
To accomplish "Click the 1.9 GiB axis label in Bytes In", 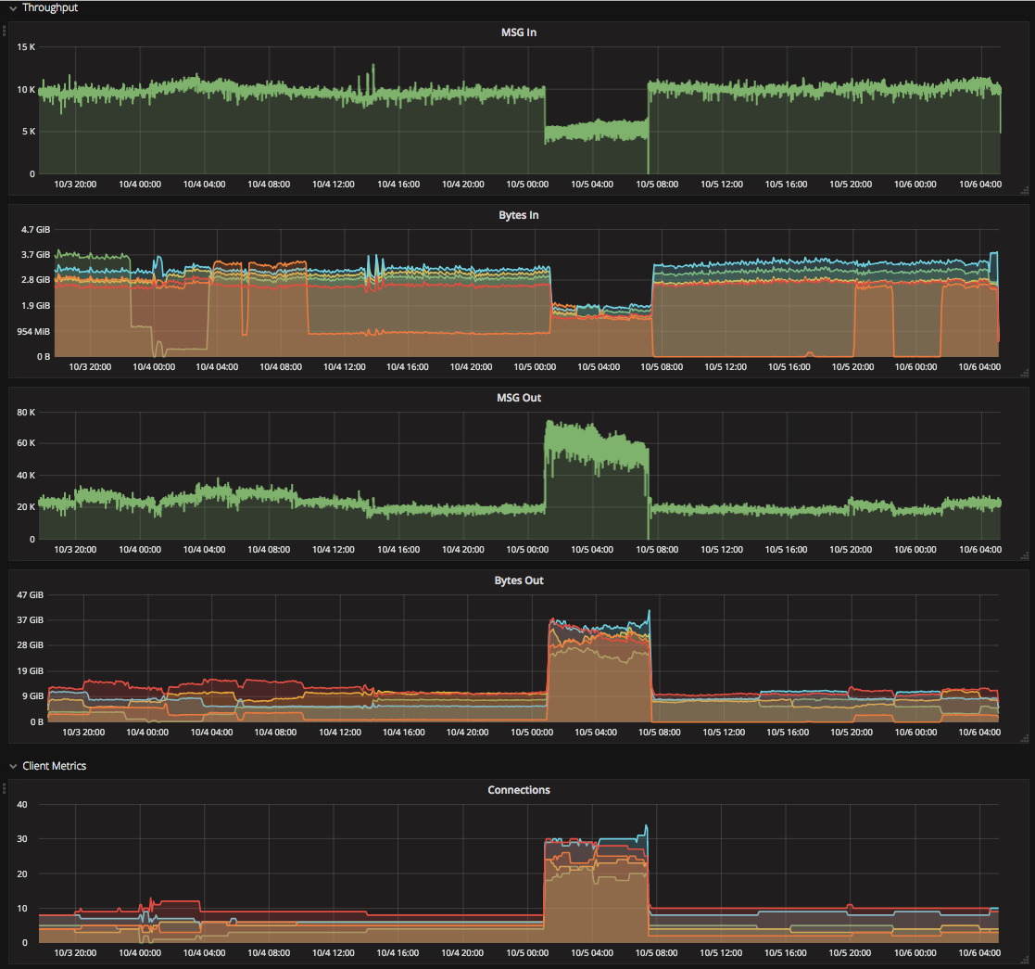I will [x=35, y=306].
